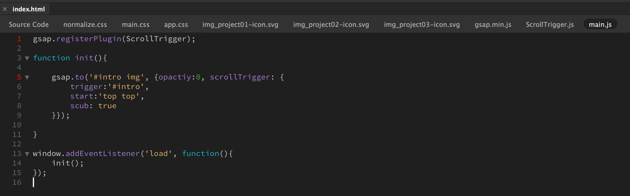Click line number 1 in the gutter
The width and height of the screenshot is (630, 196).
(x=19, y=39)
